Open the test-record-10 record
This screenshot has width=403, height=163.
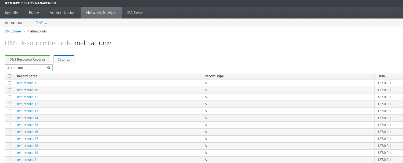point(27,90)
